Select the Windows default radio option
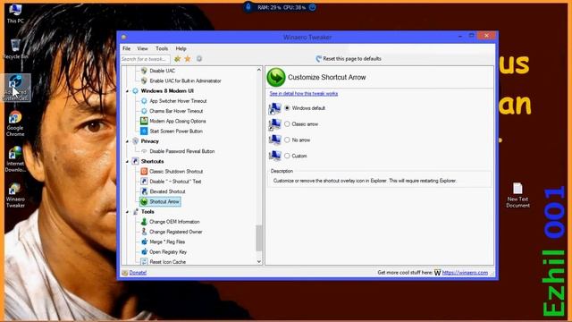Screen dimensions: 572x322 tap(287, 108)
